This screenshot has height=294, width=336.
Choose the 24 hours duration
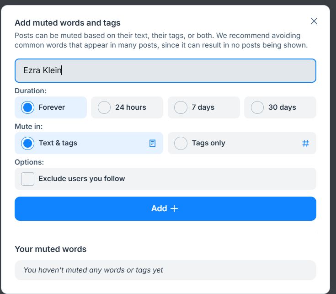click(127, 107)
